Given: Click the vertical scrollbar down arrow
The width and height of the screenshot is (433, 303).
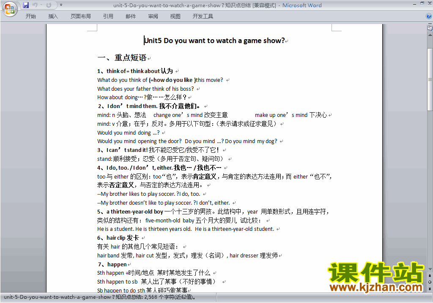Looking at the screenshot, I should 430,269.
